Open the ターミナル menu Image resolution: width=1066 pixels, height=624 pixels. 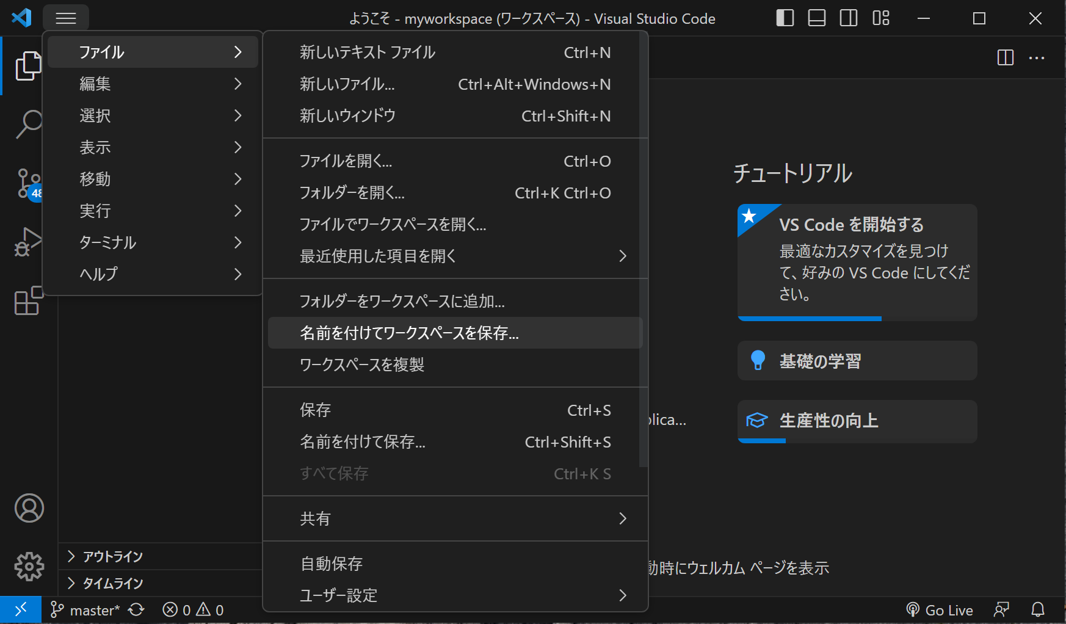(153, 242)
